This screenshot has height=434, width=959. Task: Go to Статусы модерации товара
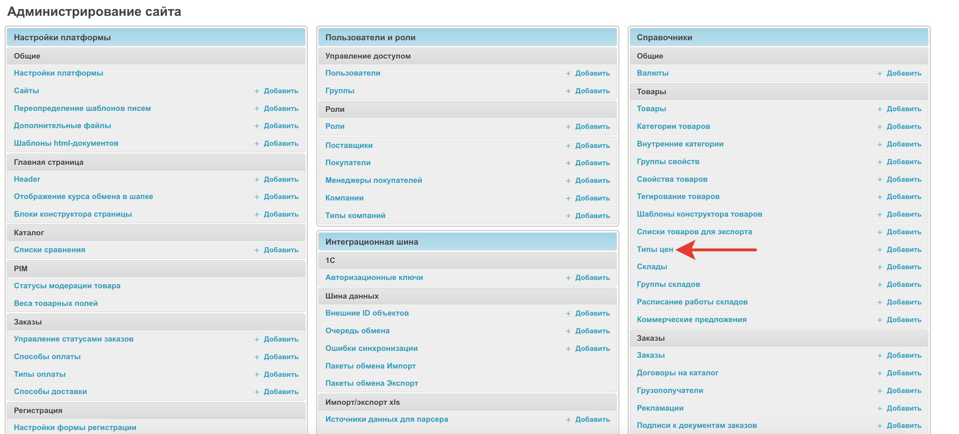tap(67, 286)
